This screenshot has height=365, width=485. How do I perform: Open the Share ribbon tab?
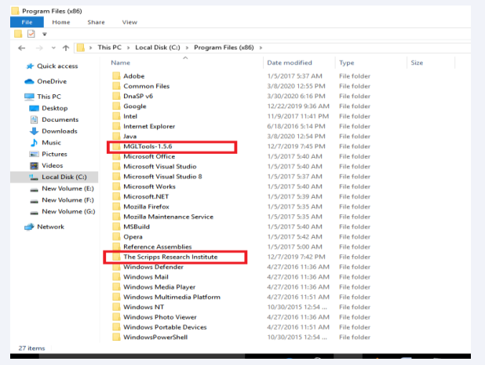point(97,22)
